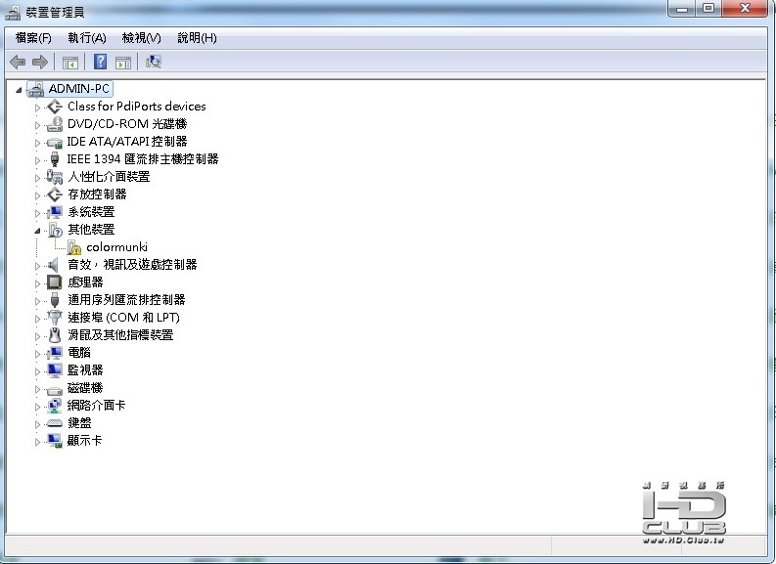The height and width of the screenshot is (564, 776).
Task: Toggle the console tree pane icon
Action: [x=70, y=63]
